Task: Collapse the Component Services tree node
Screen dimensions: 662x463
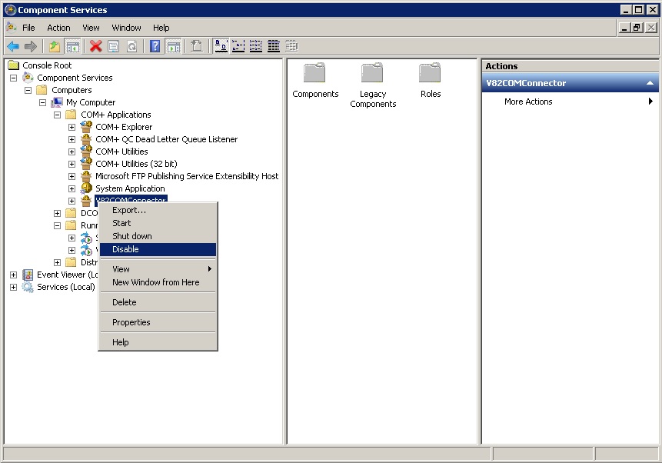Action: (x=14, y=78)
